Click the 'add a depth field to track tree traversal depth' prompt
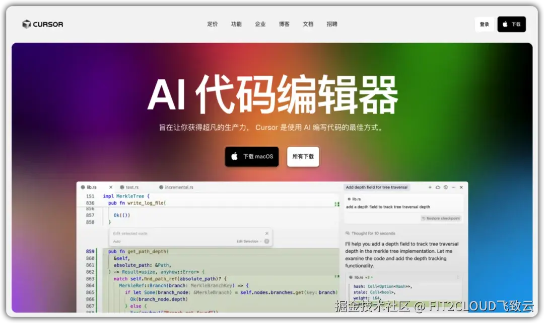 coord(388,207)
